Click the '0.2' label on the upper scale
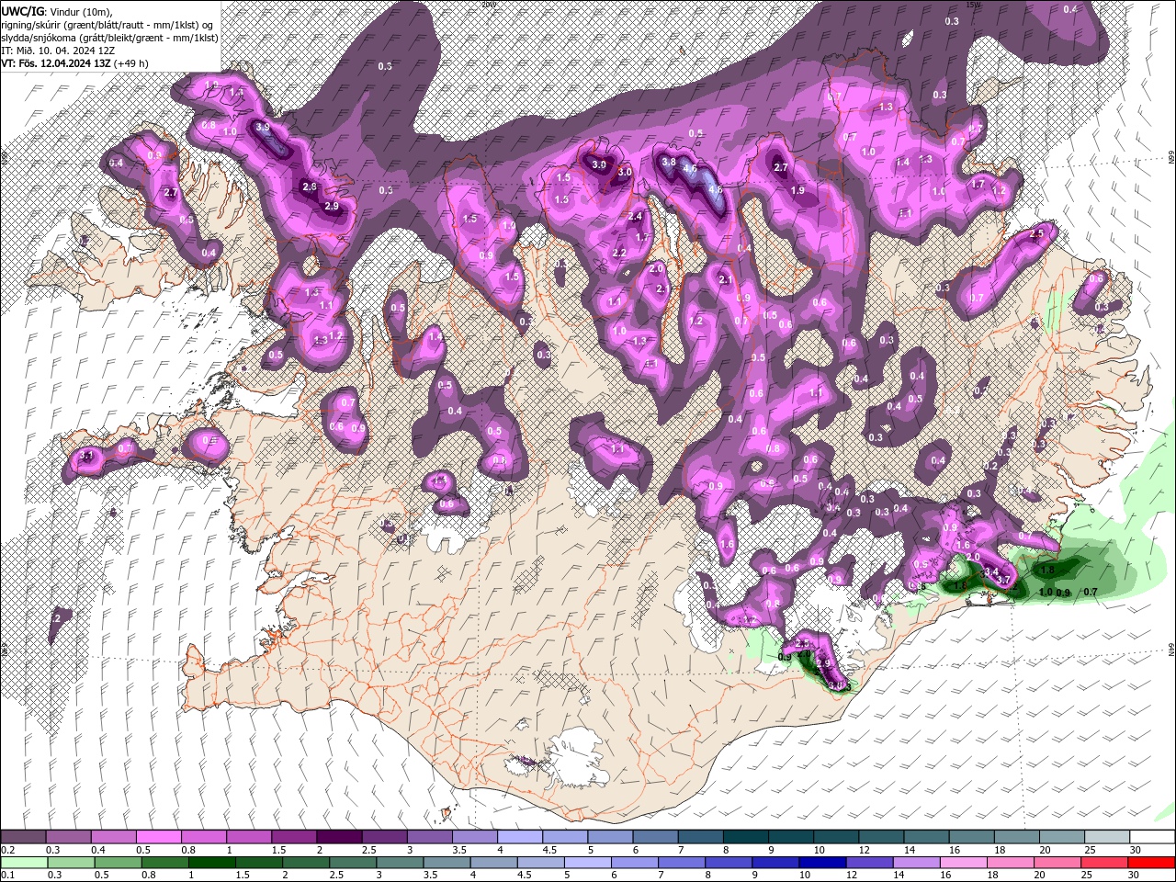1176x882 pixels. click(x=7, y=850)
